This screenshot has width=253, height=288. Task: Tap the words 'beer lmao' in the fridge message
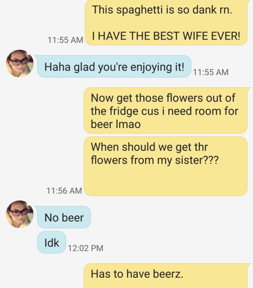tap(116, 125)
